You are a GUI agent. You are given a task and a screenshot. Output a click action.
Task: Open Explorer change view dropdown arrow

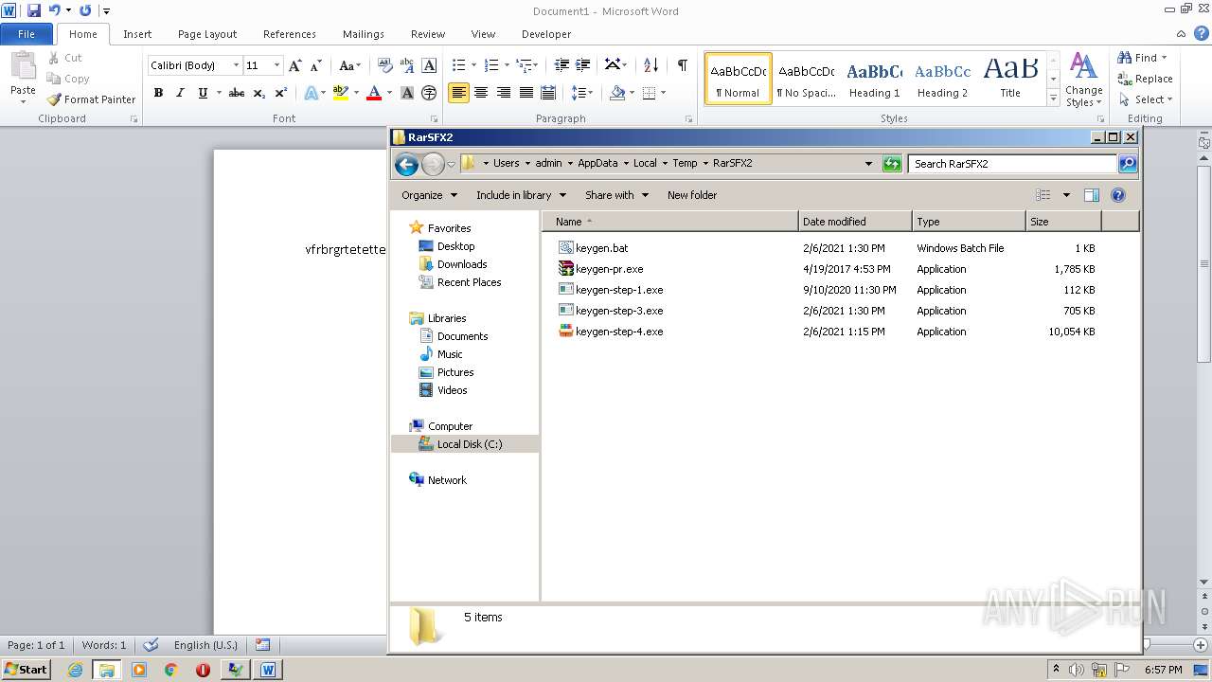tap(1066, 195)
